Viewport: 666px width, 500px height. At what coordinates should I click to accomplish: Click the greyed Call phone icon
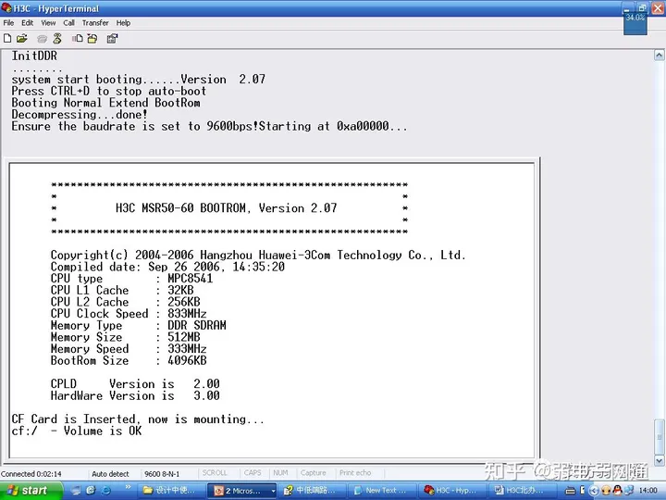click(42, 39)
